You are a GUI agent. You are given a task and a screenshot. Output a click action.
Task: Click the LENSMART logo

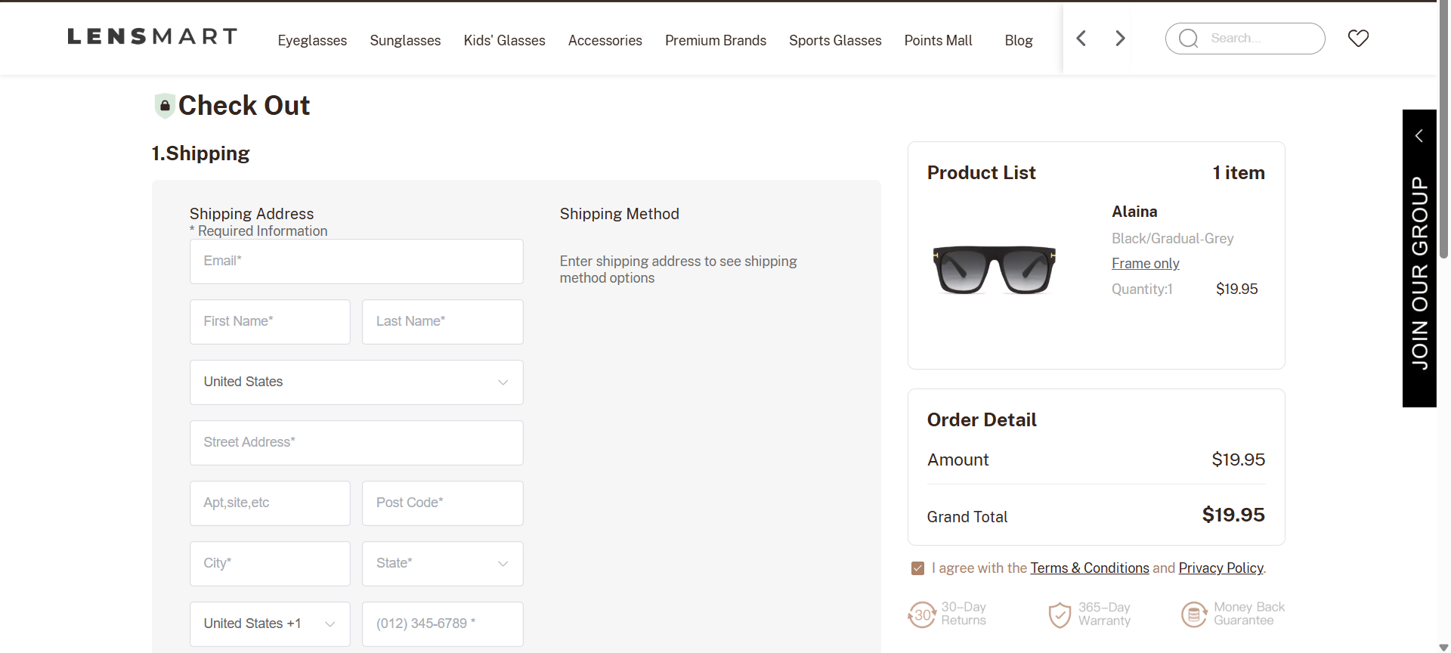tap(153, 37)
